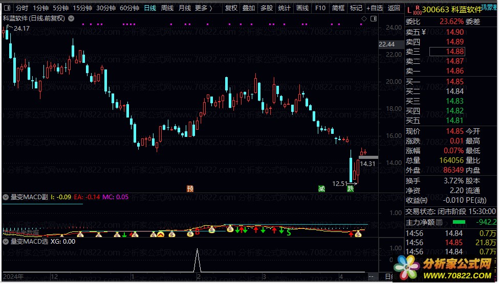This screenshot has width=500, height=284.
Task: Click the 14:56 14.85 21.8万 trade tick row
Action: point(450,243)
